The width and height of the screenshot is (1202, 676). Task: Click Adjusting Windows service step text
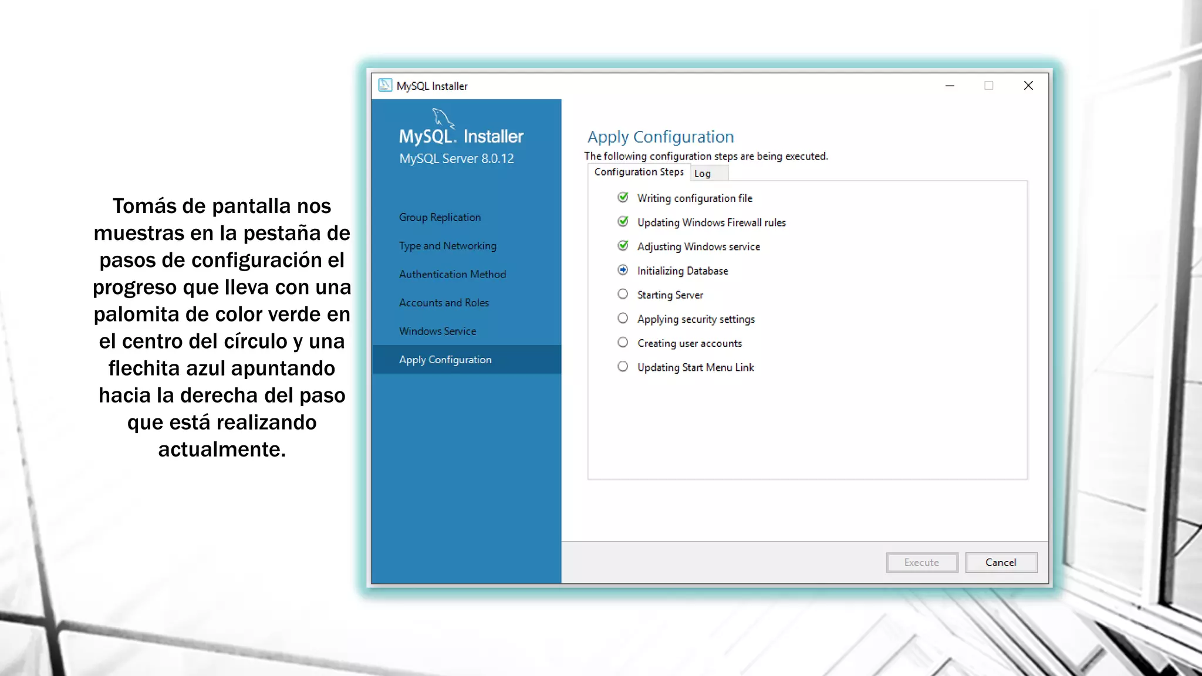click(698, 246)
